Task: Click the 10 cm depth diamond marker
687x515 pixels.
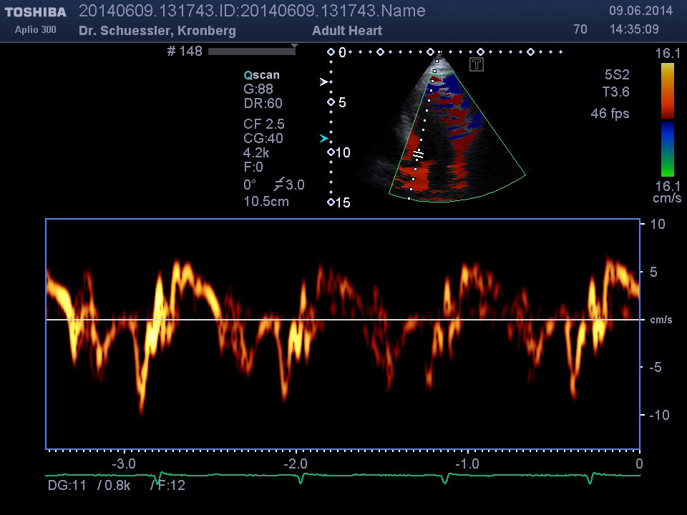Action: click(331, 152)
